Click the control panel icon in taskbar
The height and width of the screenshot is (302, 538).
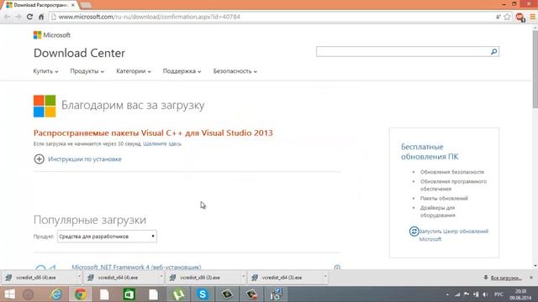click(x=276, y=294)
